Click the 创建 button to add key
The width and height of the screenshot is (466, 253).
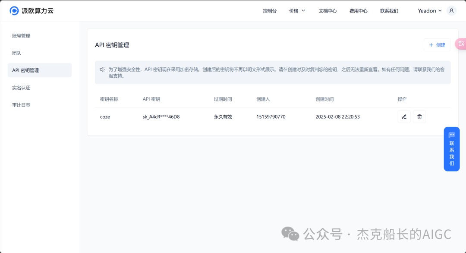437,45
